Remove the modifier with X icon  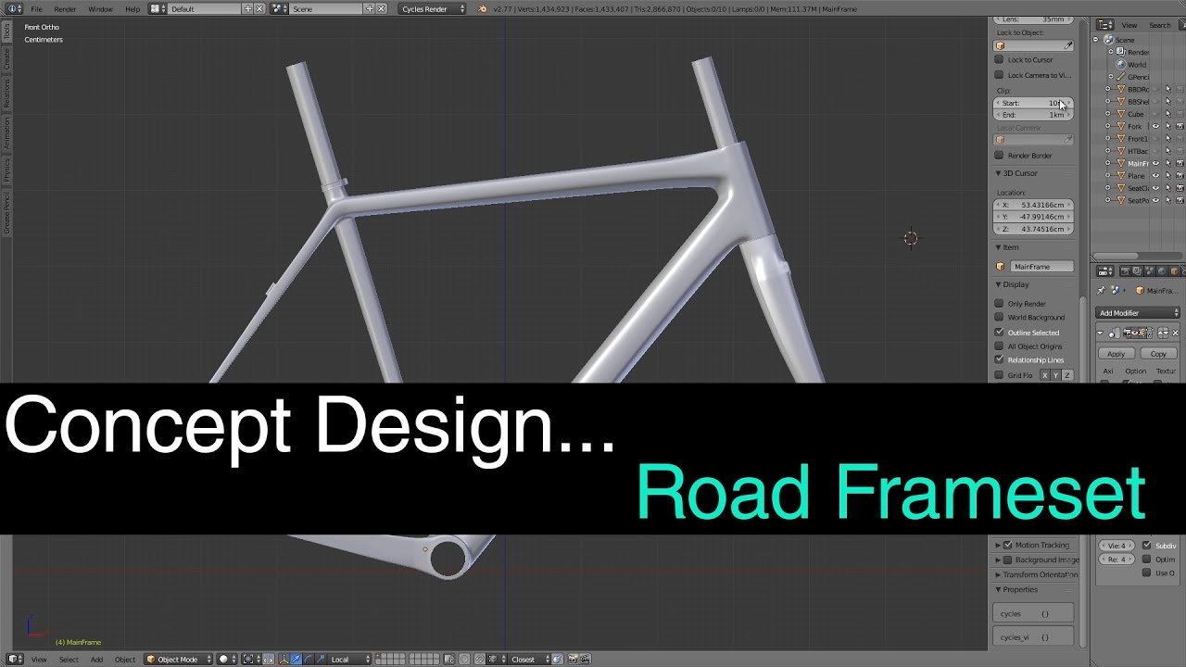[x=1176, y=333]
